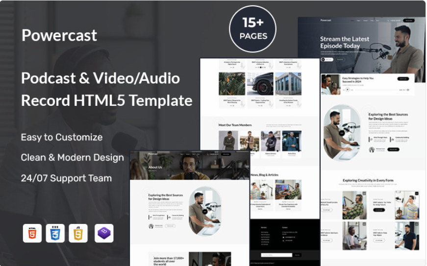
Task: Click '24/07 Support Team' feature text
Action: 67,178
